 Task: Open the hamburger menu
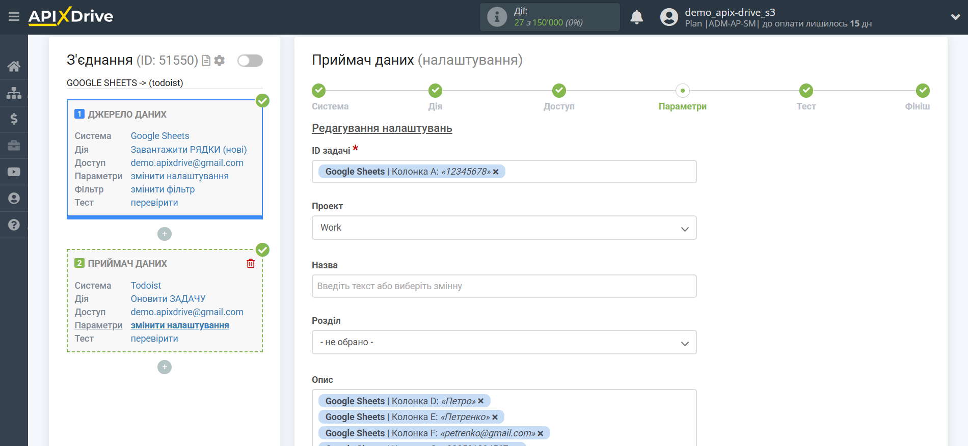(14, 17)
